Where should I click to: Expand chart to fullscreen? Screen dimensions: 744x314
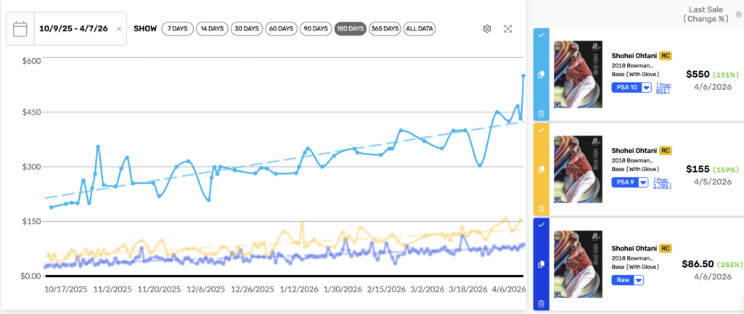click(x=508, y=29)
